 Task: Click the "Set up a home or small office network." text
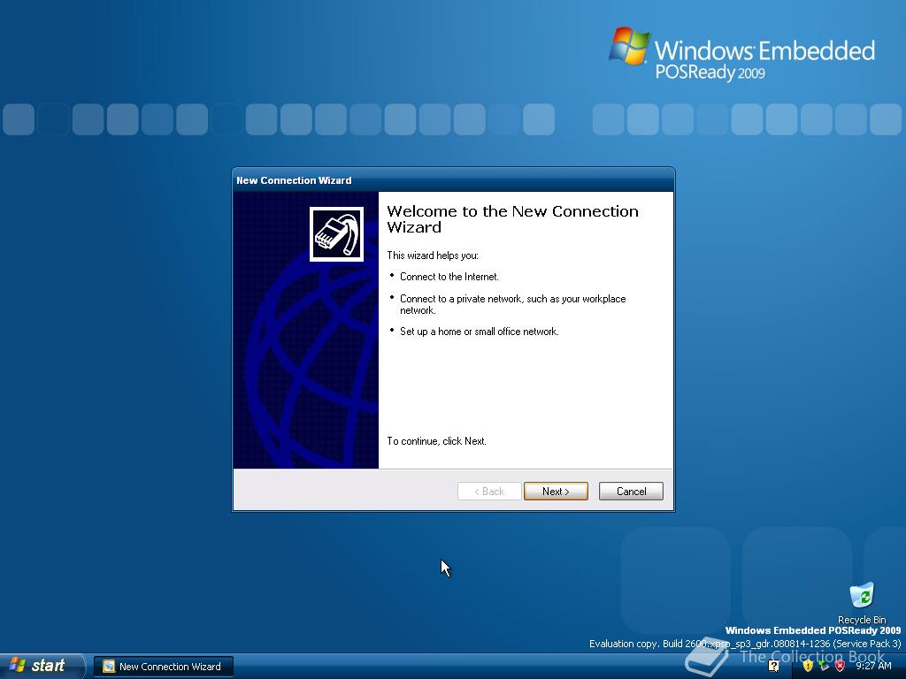click(x=479, y=332)
